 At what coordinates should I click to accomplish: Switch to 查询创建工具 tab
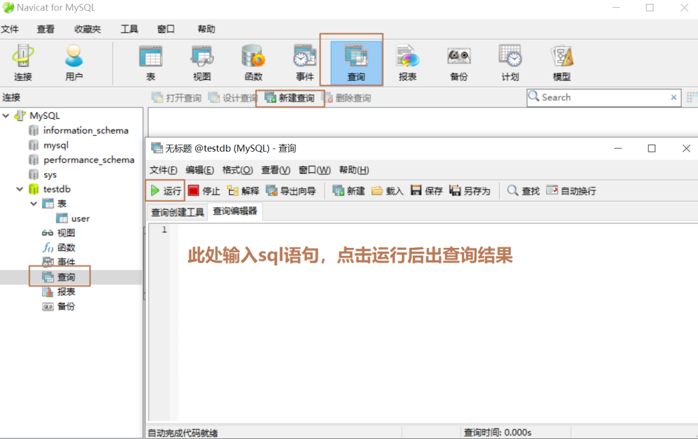[177, 212]
